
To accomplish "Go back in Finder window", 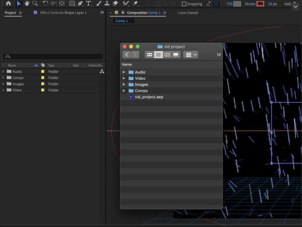I will (126, 55).
